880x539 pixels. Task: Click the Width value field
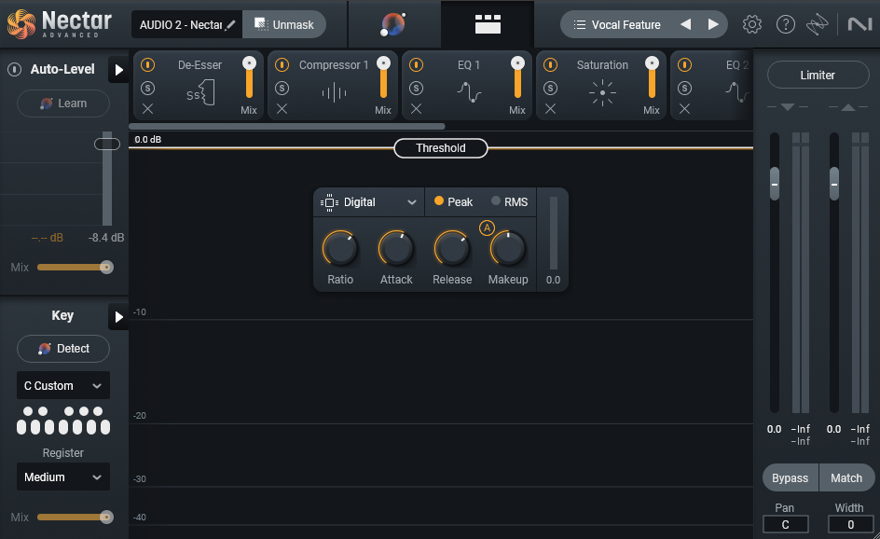tap(850, 524)
